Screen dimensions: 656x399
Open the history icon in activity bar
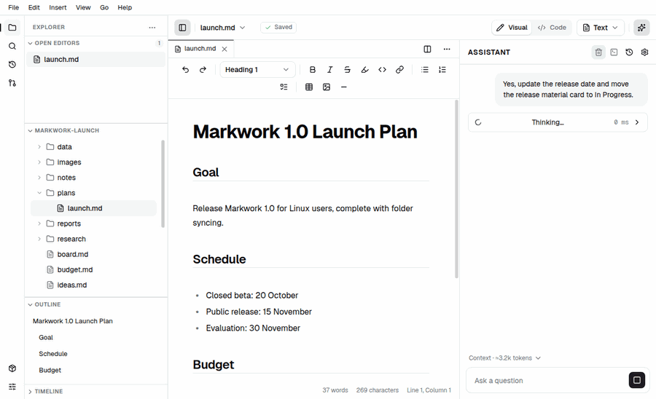point(12,64)
